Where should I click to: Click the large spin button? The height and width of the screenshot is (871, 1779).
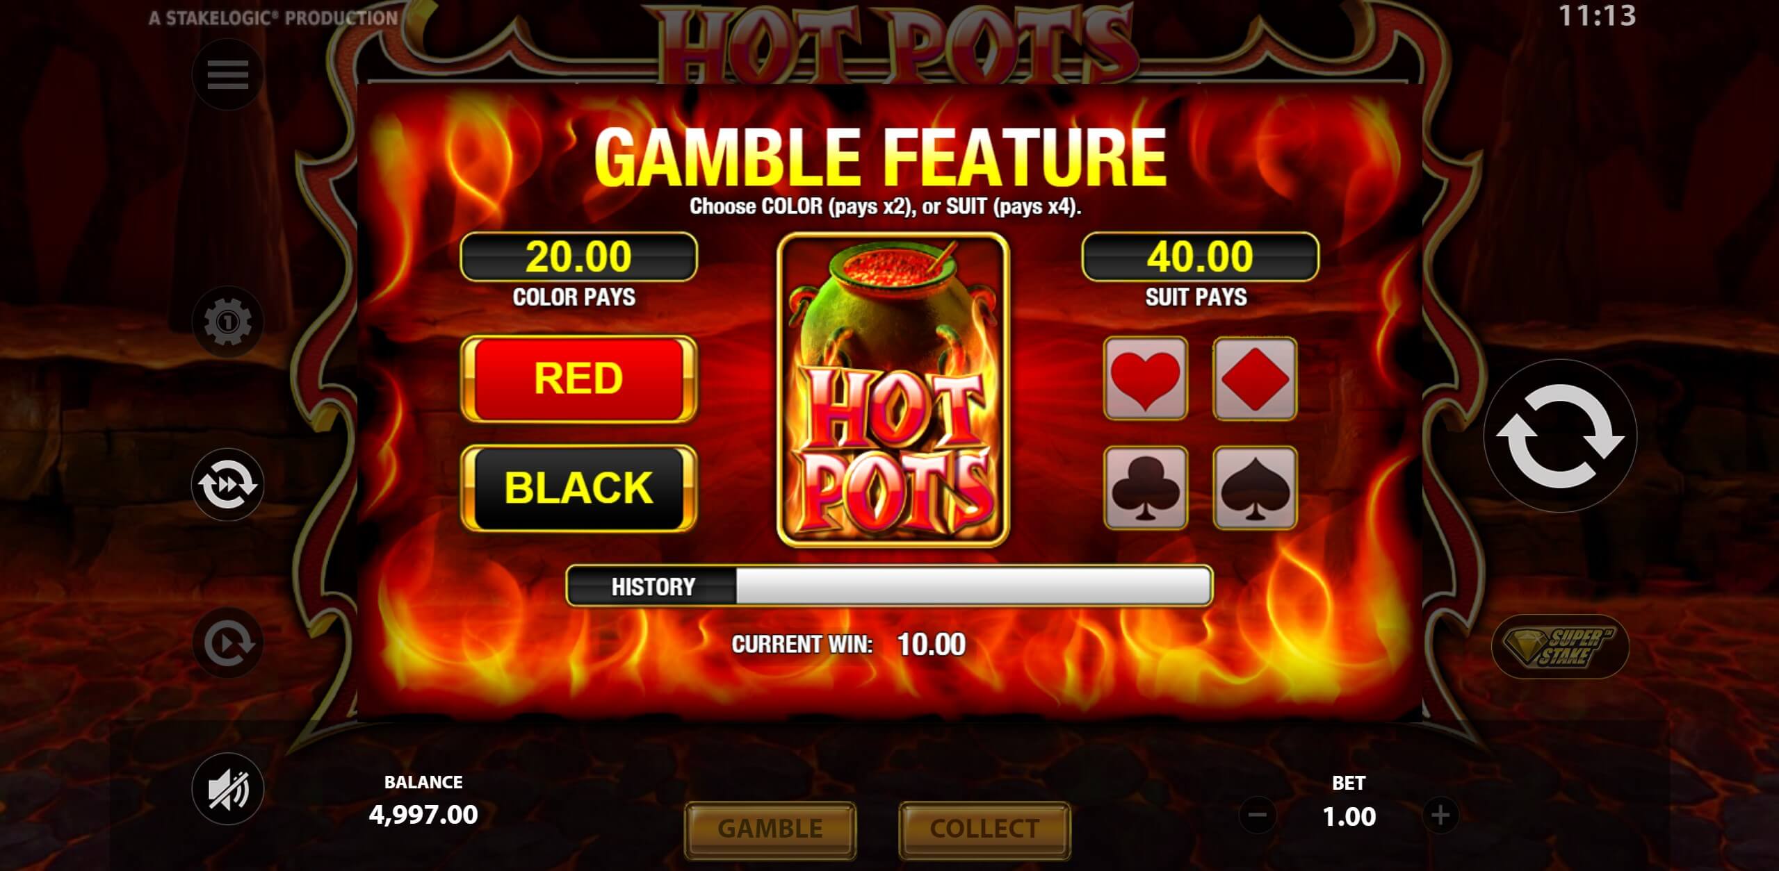click(1560, 435)
